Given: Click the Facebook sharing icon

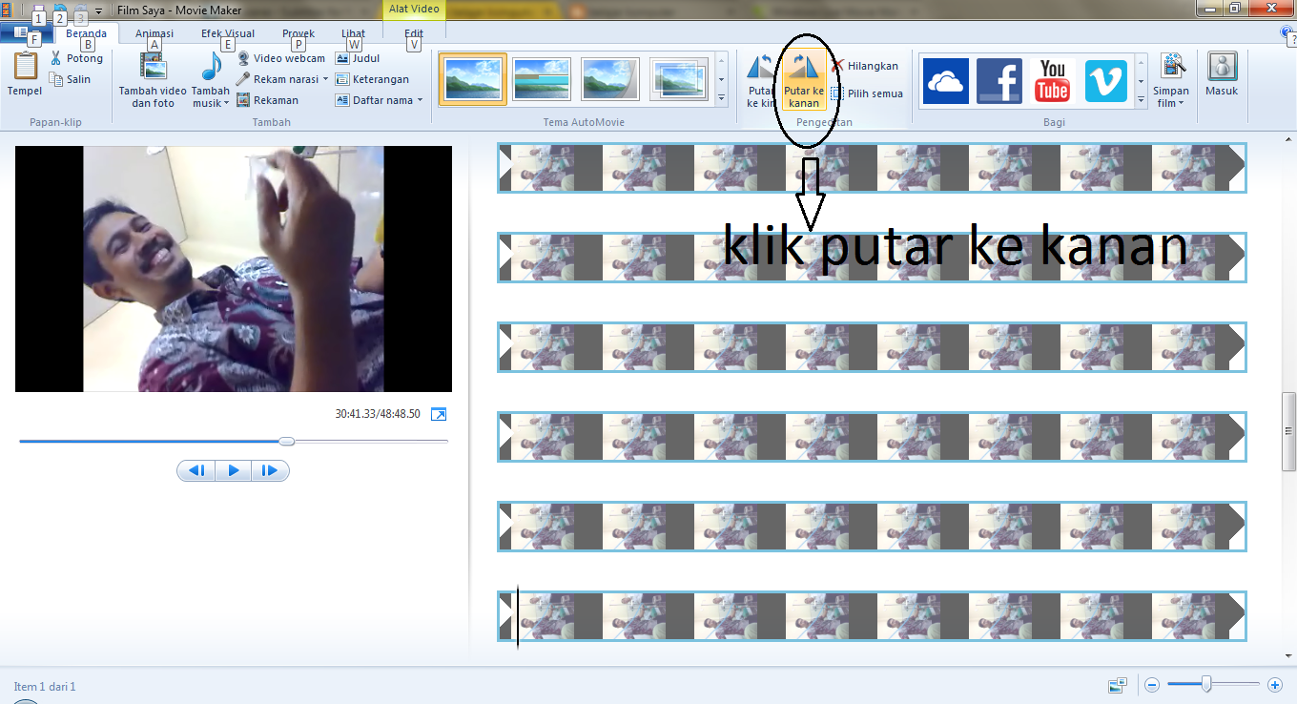Looking at the screenshot, I should click(x=999, y=80).
